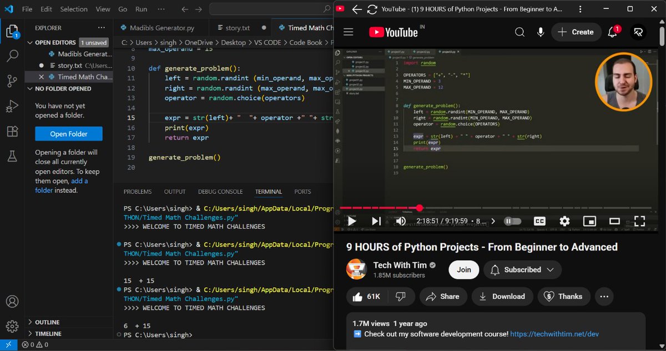Open the techwithtim.net/dev link
The image size is (666, 351).
[554, 334]
